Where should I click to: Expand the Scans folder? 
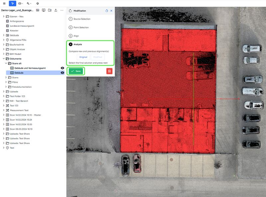coord(6,77)
